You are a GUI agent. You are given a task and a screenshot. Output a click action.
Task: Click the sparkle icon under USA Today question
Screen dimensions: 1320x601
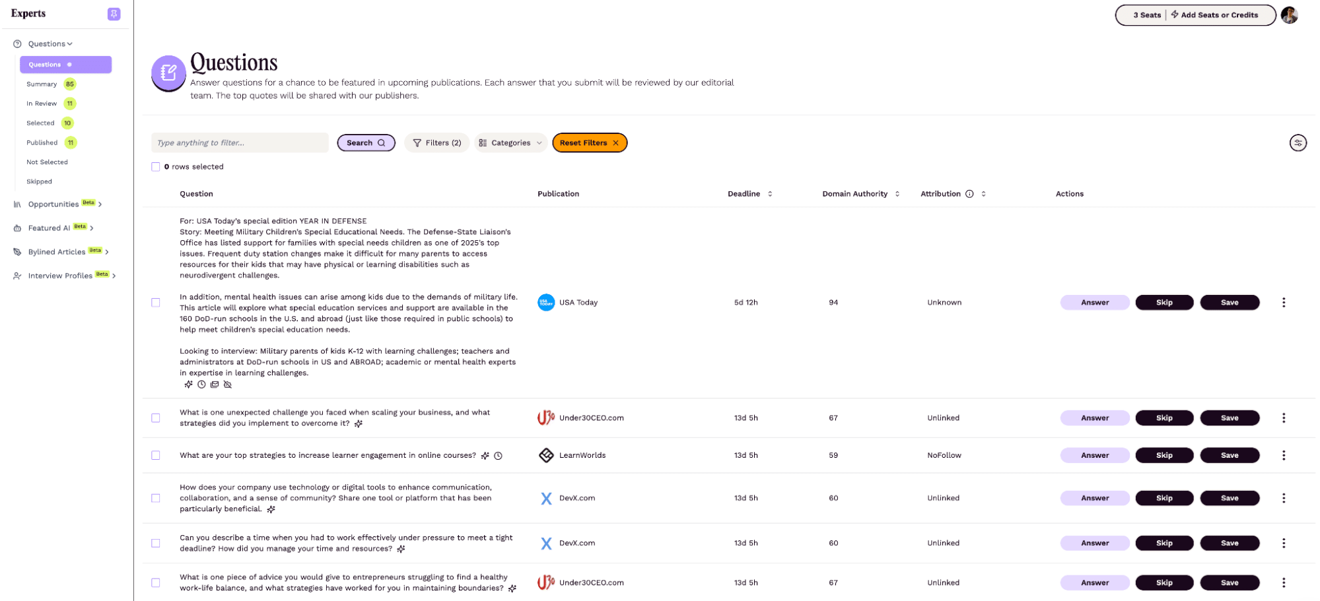tap(188, 385)
